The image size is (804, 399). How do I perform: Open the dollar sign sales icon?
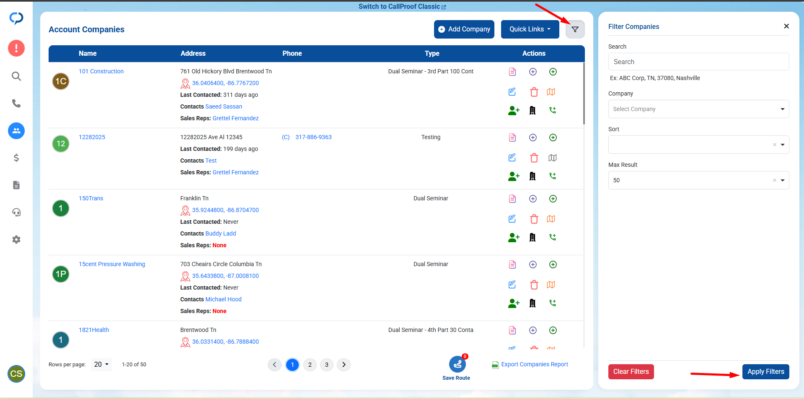[16, 158]
